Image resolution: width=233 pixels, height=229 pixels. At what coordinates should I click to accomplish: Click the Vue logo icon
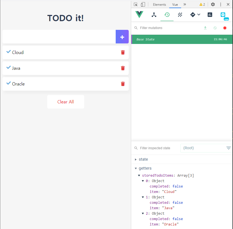[139, 15]
